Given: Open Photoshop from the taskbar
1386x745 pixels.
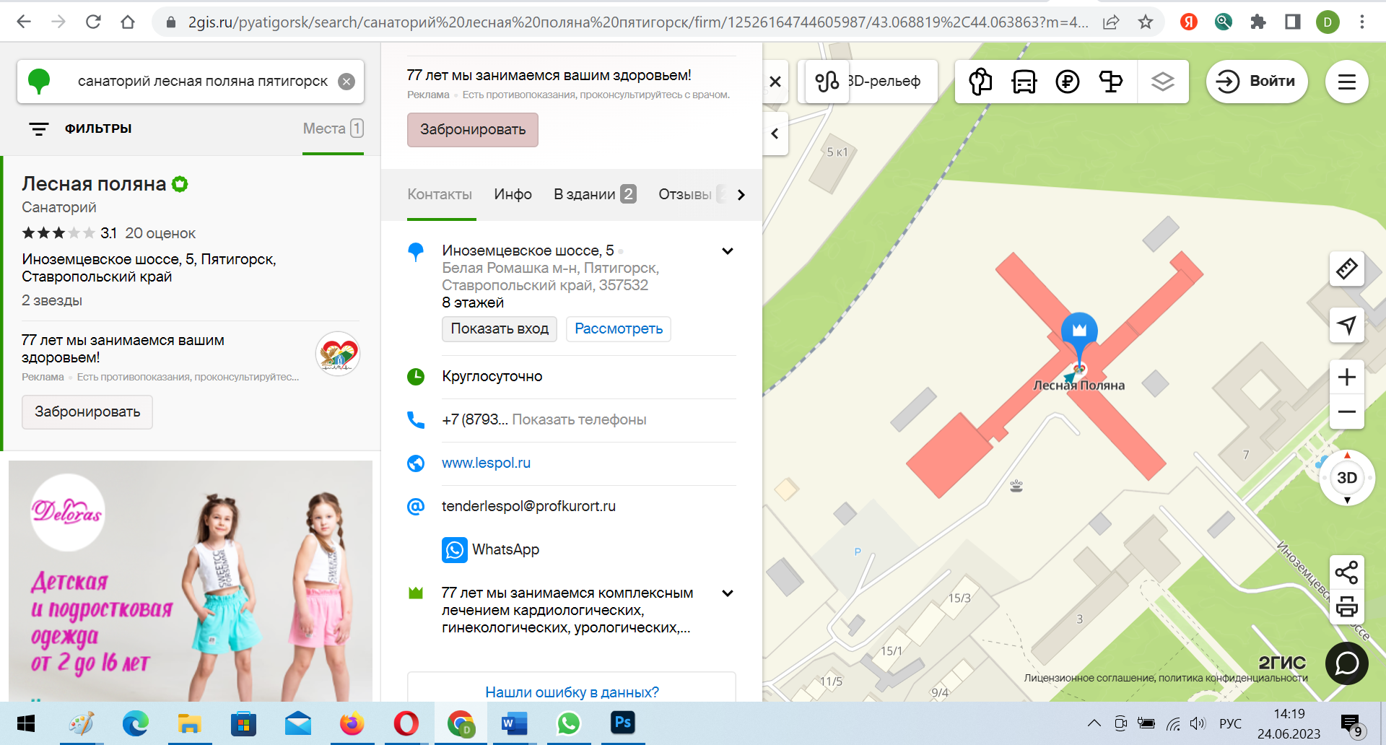Looking at the screenshot, I should [x=623, y=723].
